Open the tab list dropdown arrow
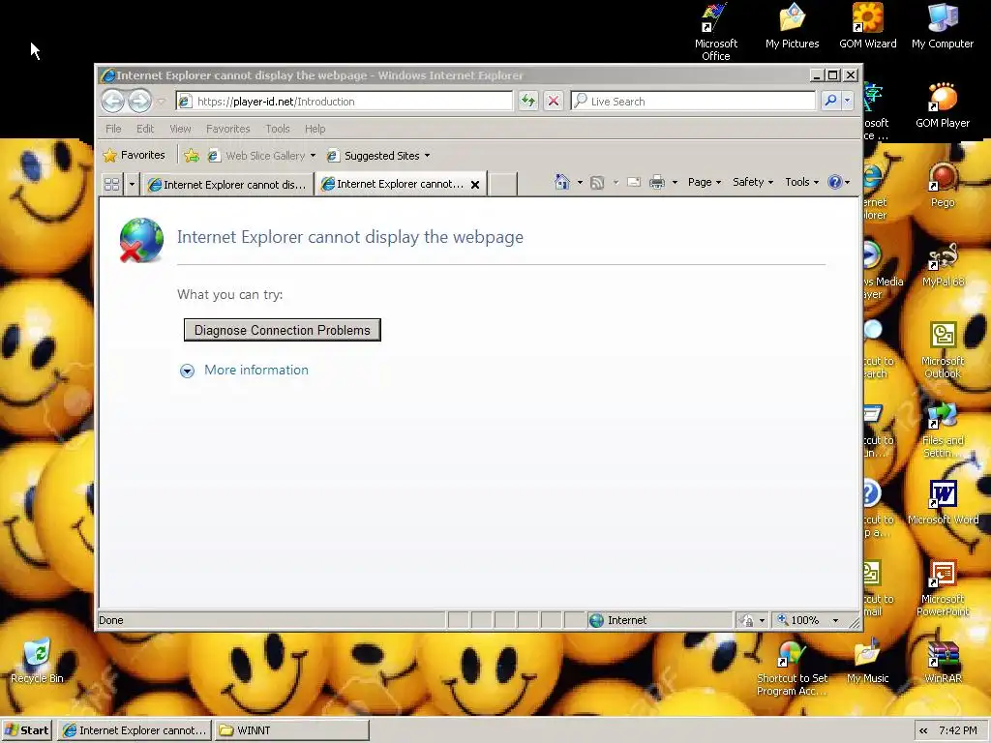991x743 pixels. (x=132, y=185)
